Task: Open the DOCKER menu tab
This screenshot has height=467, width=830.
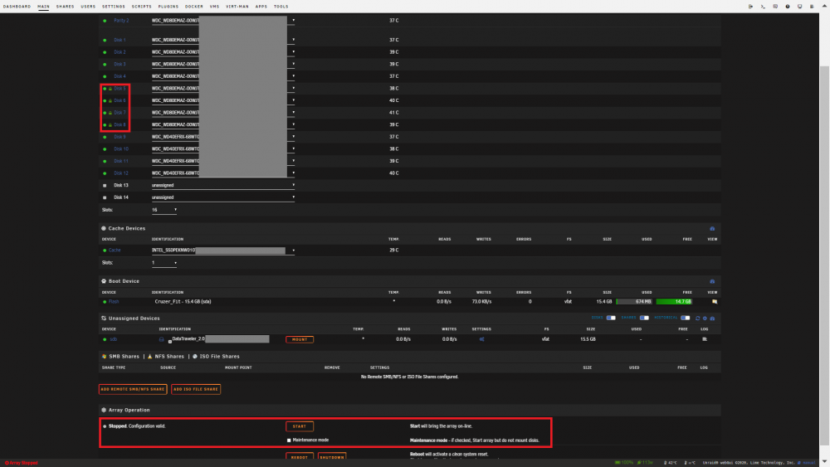Action: point(194,7)
